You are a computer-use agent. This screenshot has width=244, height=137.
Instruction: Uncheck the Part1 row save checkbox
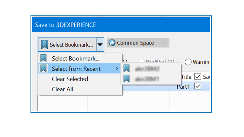click(198, 86)
